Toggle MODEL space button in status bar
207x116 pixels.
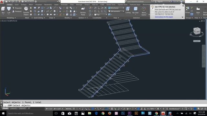pyautogui.click(x=69, y=109)
